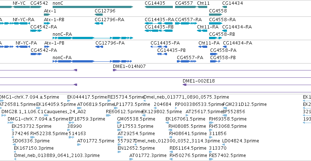Click the AT25617.5prime EST label
The height and width of the screenshot is (161, 311).
[204, 112]
